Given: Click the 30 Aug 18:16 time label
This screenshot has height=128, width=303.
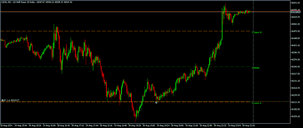Looking at the screenshot, I should click(106, 125).
